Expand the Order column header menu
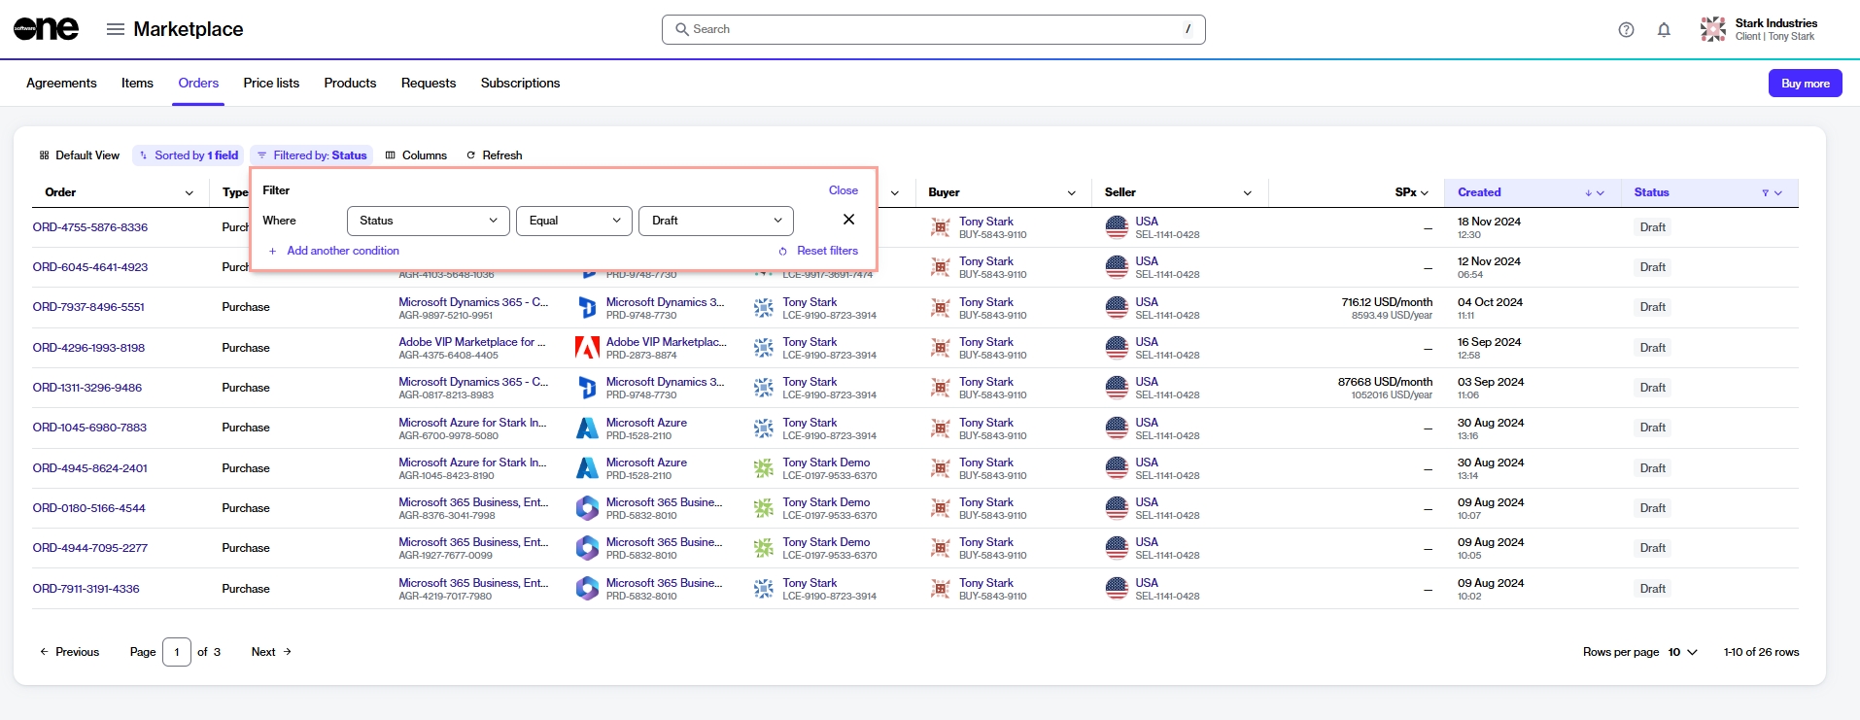Image resolution: width=1860 pixels, height=720 pixels. (x=189, y=193)
